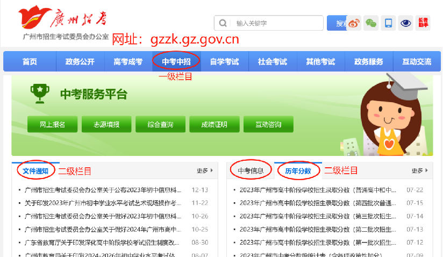Open 录取分数（第二批次招生 link
Screen dimensions: 443x257
click(318, 230)
